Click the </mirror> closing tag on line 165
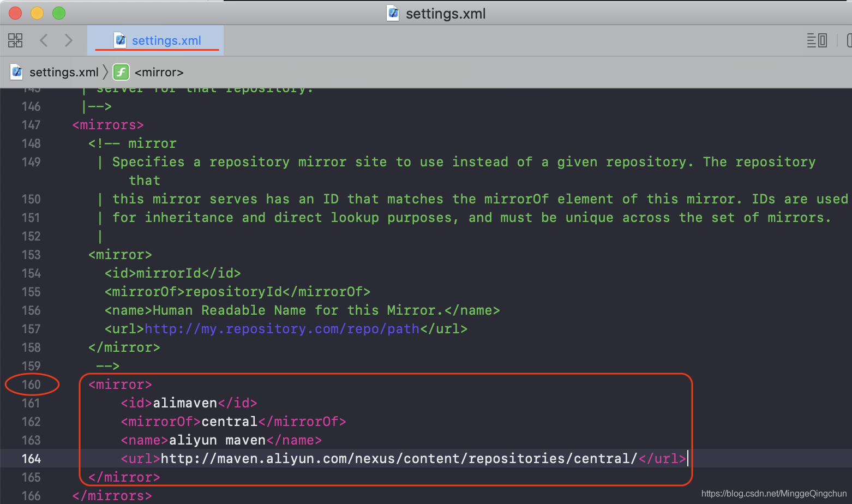852x504 pixels. 124,477
